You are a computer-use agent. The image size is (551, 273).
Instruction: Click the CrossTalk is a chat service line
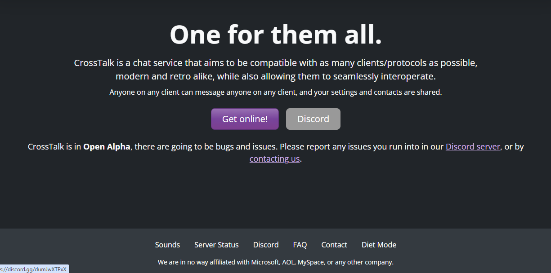275,63
